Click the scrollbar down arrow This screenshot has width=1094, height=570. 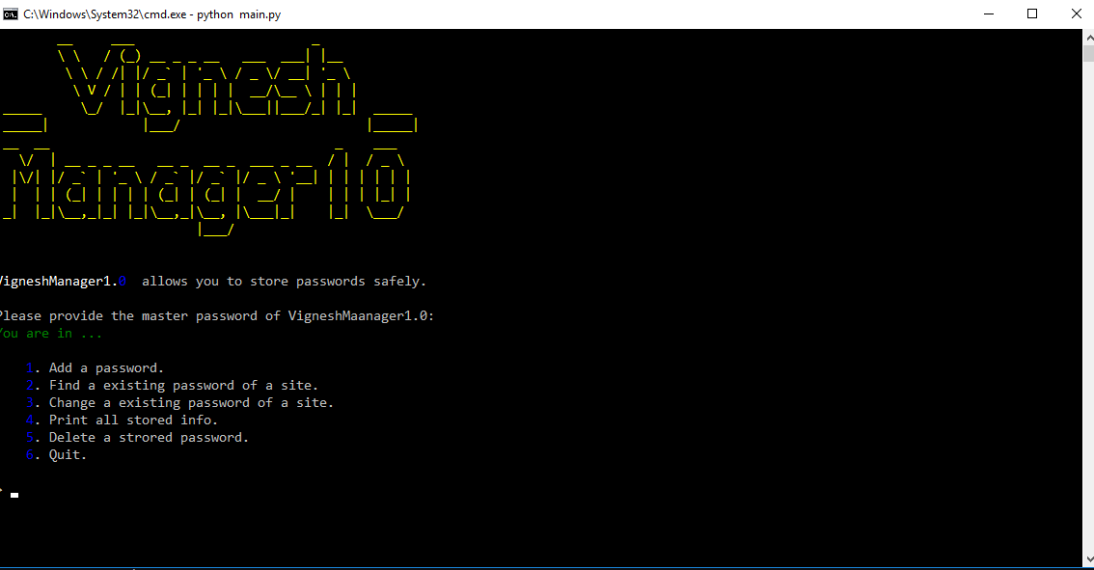point(1088,559)
